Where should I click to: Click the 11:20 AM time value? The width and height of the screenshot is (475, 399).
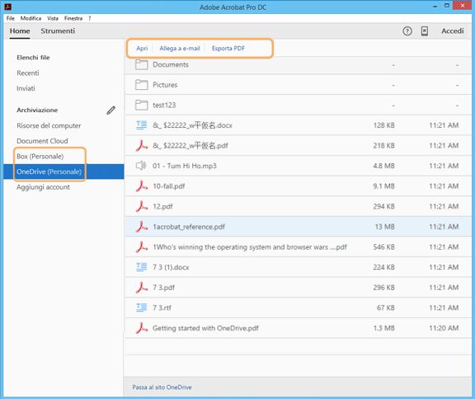point(444,328)
